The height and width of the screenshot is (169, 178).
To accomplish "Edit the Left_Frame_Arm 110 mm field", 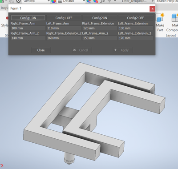I will coord(64,28).
